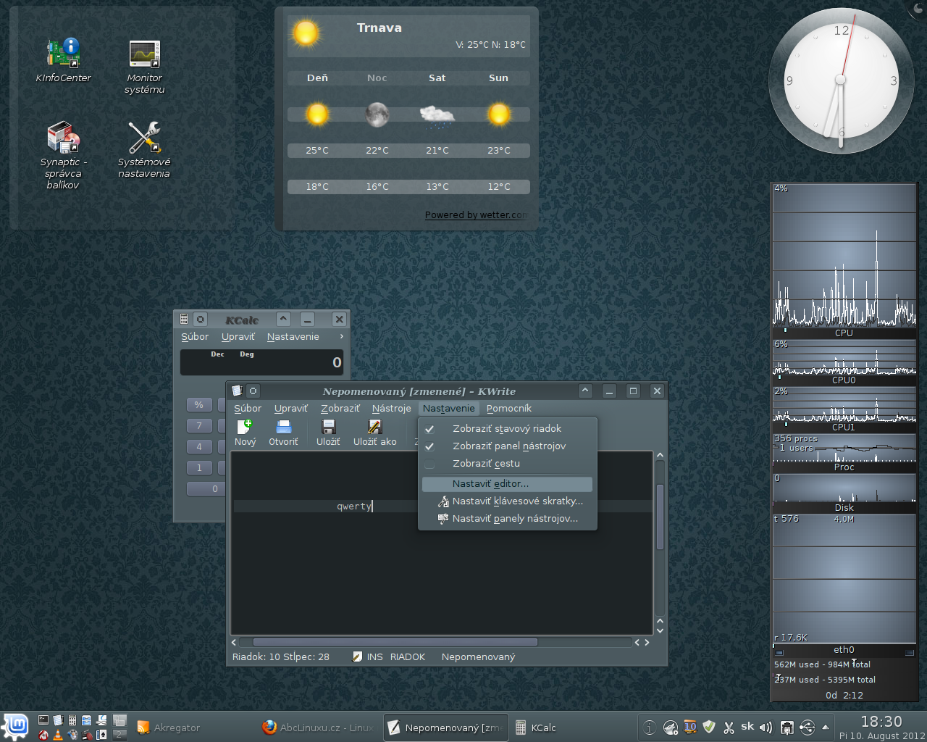This screenshot has height=742, width=927.
Task: Open Nástroje menu in KWrite
Action: point(391,408)
